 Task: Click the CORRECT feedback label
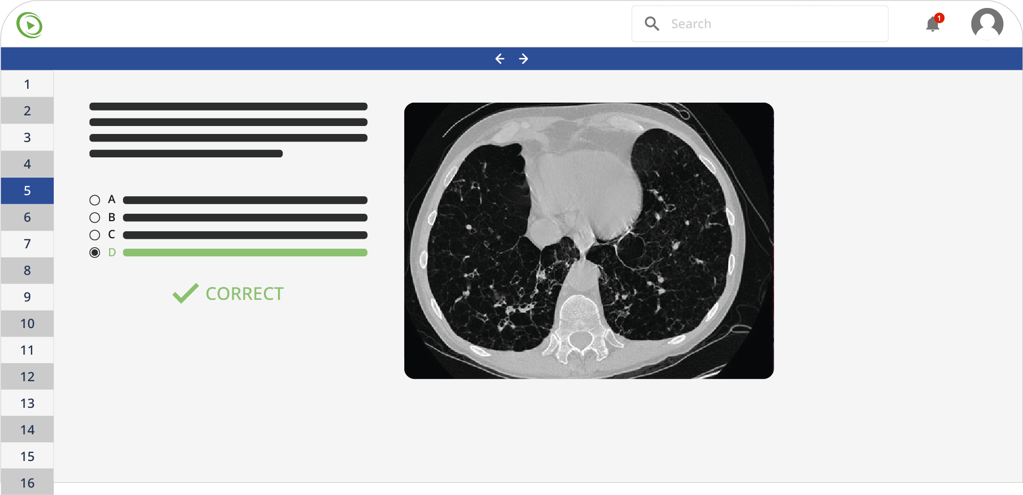click(x=244, y=293)
